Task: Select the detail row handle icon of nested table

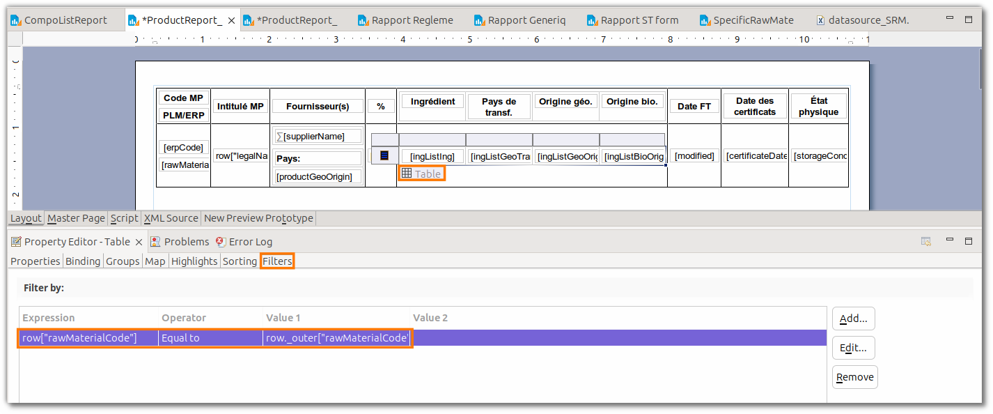Action: pos(384,156)
